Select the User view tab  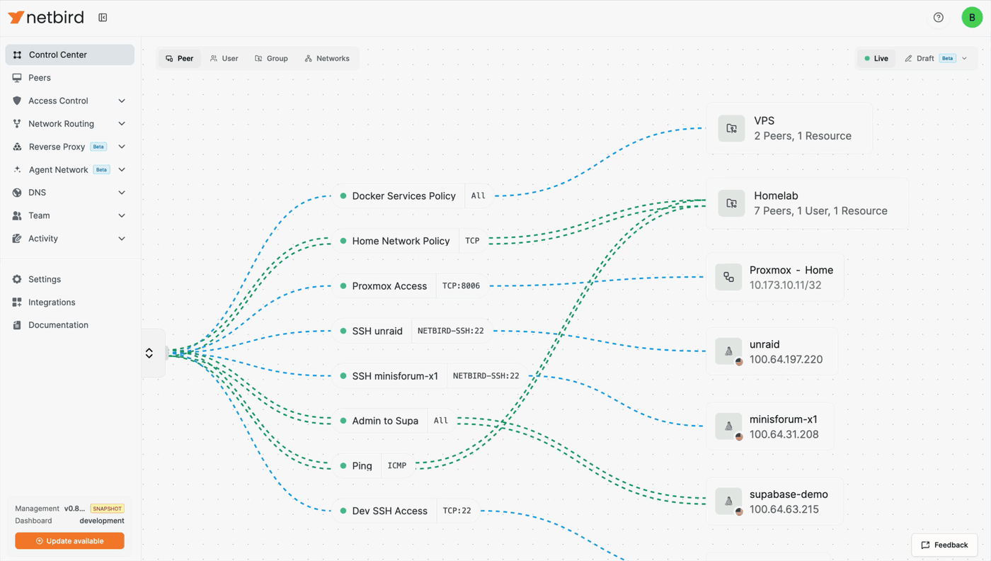[224, 58]
